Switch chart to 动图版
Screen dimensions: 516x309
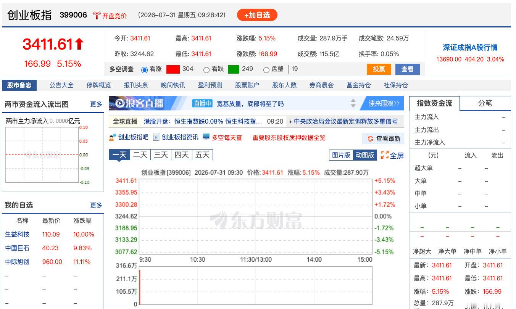(x=365, y=155)
